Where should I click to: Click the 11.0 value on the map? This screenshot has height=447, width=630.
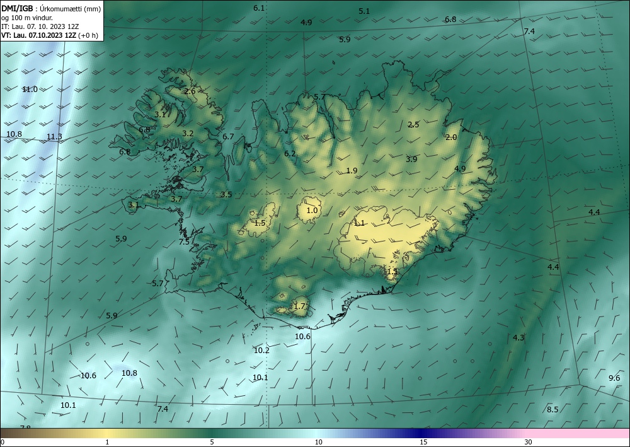pos(30,90)
